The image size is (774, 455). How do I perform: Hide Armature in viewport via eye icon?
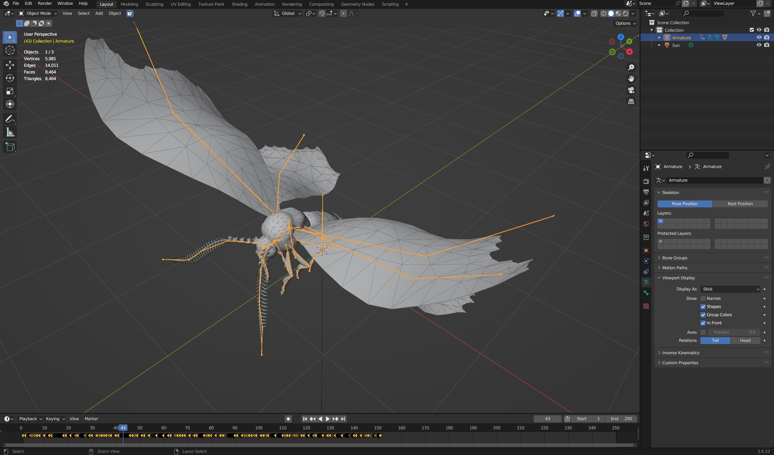point(759,37)
